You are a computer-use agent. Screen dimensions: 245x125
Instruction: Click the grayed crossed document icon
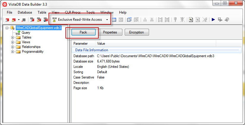[198, 20]
